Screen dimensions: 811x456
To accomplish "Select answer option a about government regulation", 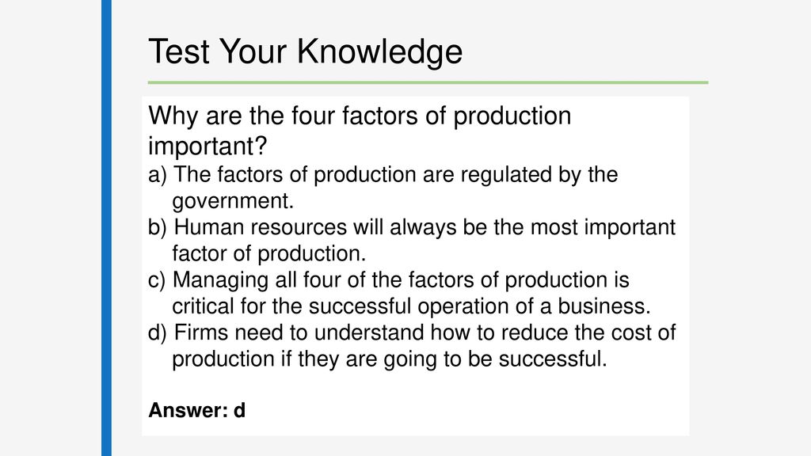I will pyautogui.click(x=383, y=188).
